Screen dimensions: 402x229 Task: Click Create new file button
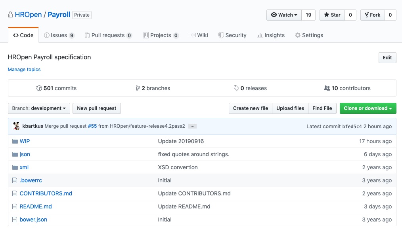[x=251, y=108]
